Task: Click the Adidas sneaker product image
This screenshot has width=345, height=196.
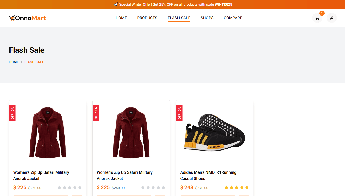Action: (x=214, y=133)
